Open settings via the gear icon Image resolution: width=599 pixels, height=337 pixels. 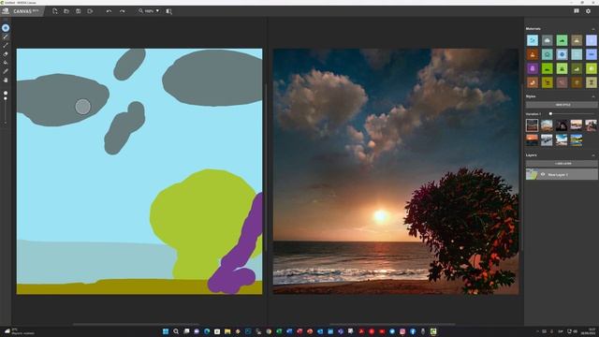point(588,11)
